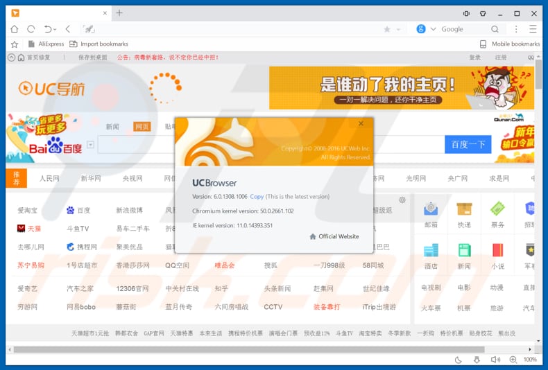
Task: Close the UC Browser about dialog
Action: pyautogui.click(x=361, y=123)
